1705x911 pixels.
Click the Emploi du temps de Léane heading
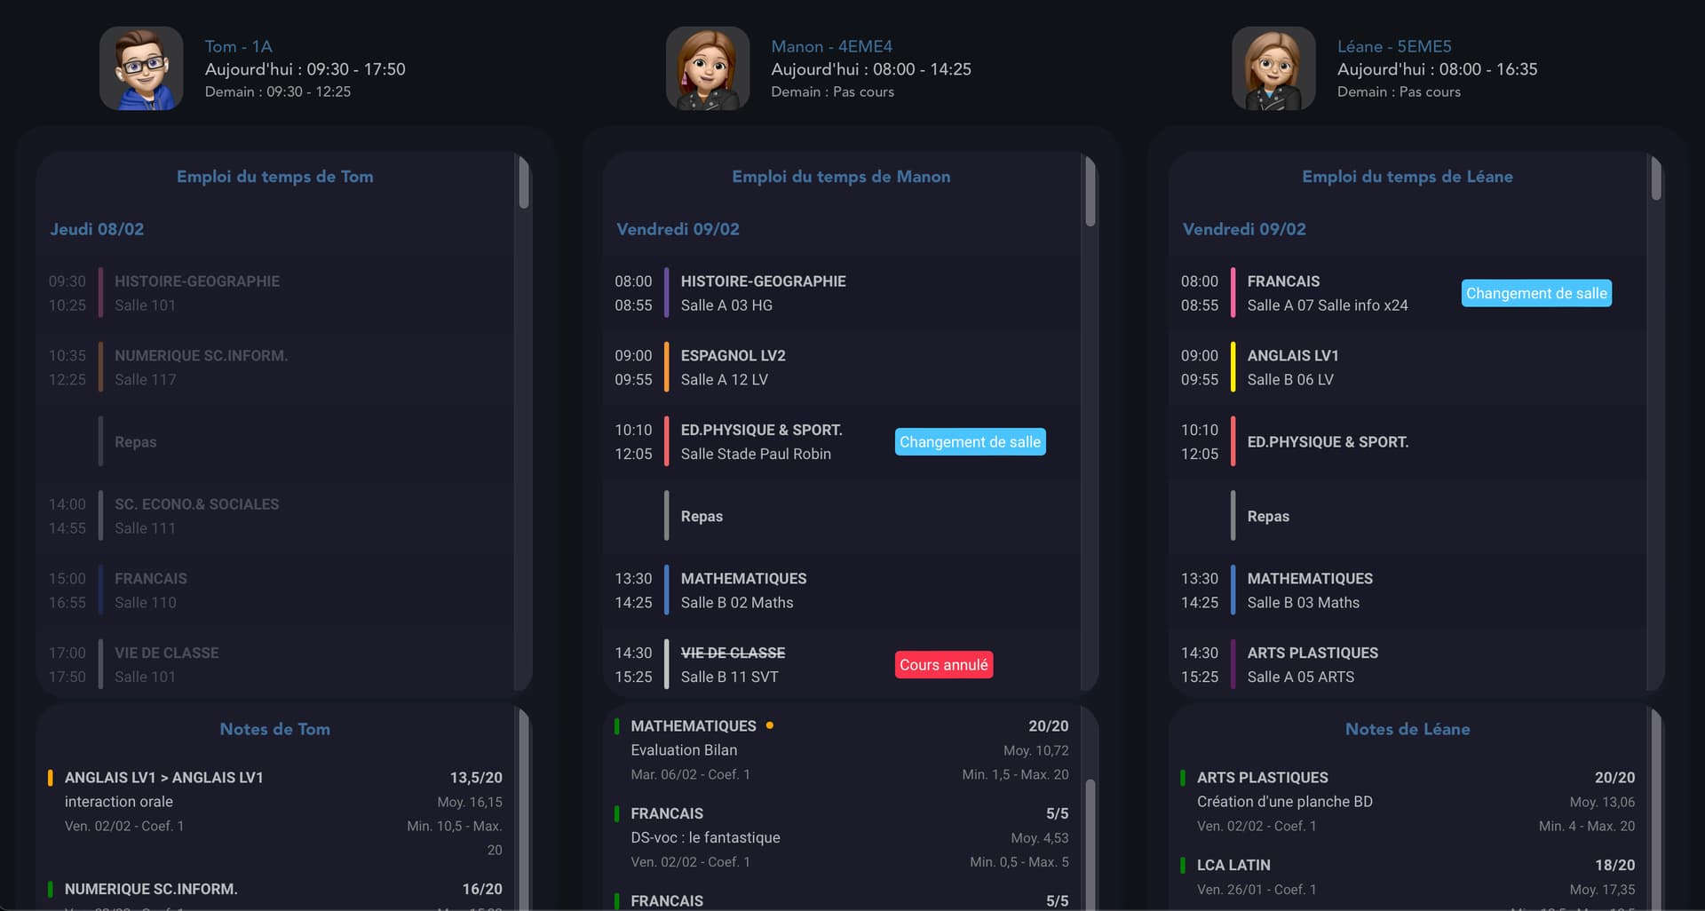click(1408, 177)
